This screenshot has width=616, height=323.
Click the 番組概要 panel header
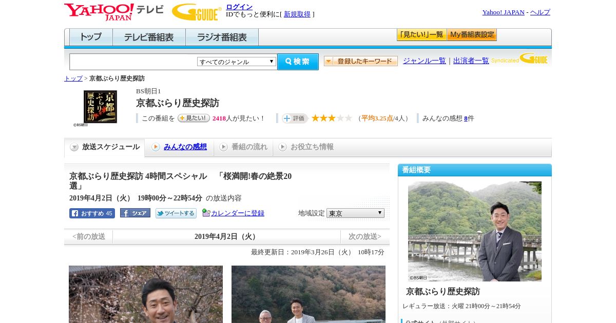[475, 170]
